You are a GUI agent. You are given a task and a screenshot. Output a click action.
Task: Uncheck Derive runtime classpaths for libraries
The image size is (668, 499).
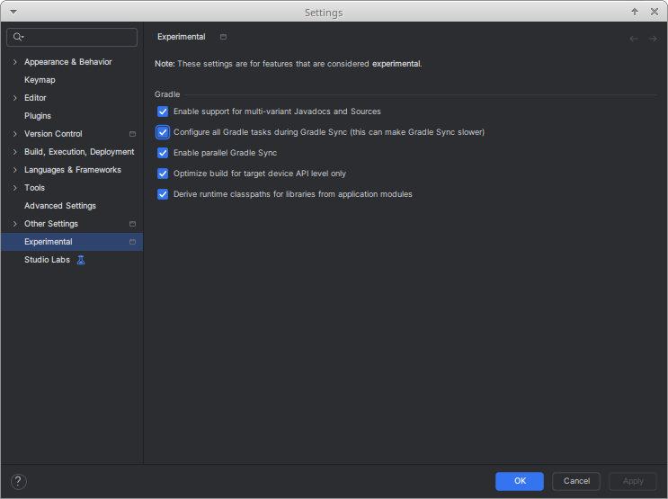click(163, 194)
